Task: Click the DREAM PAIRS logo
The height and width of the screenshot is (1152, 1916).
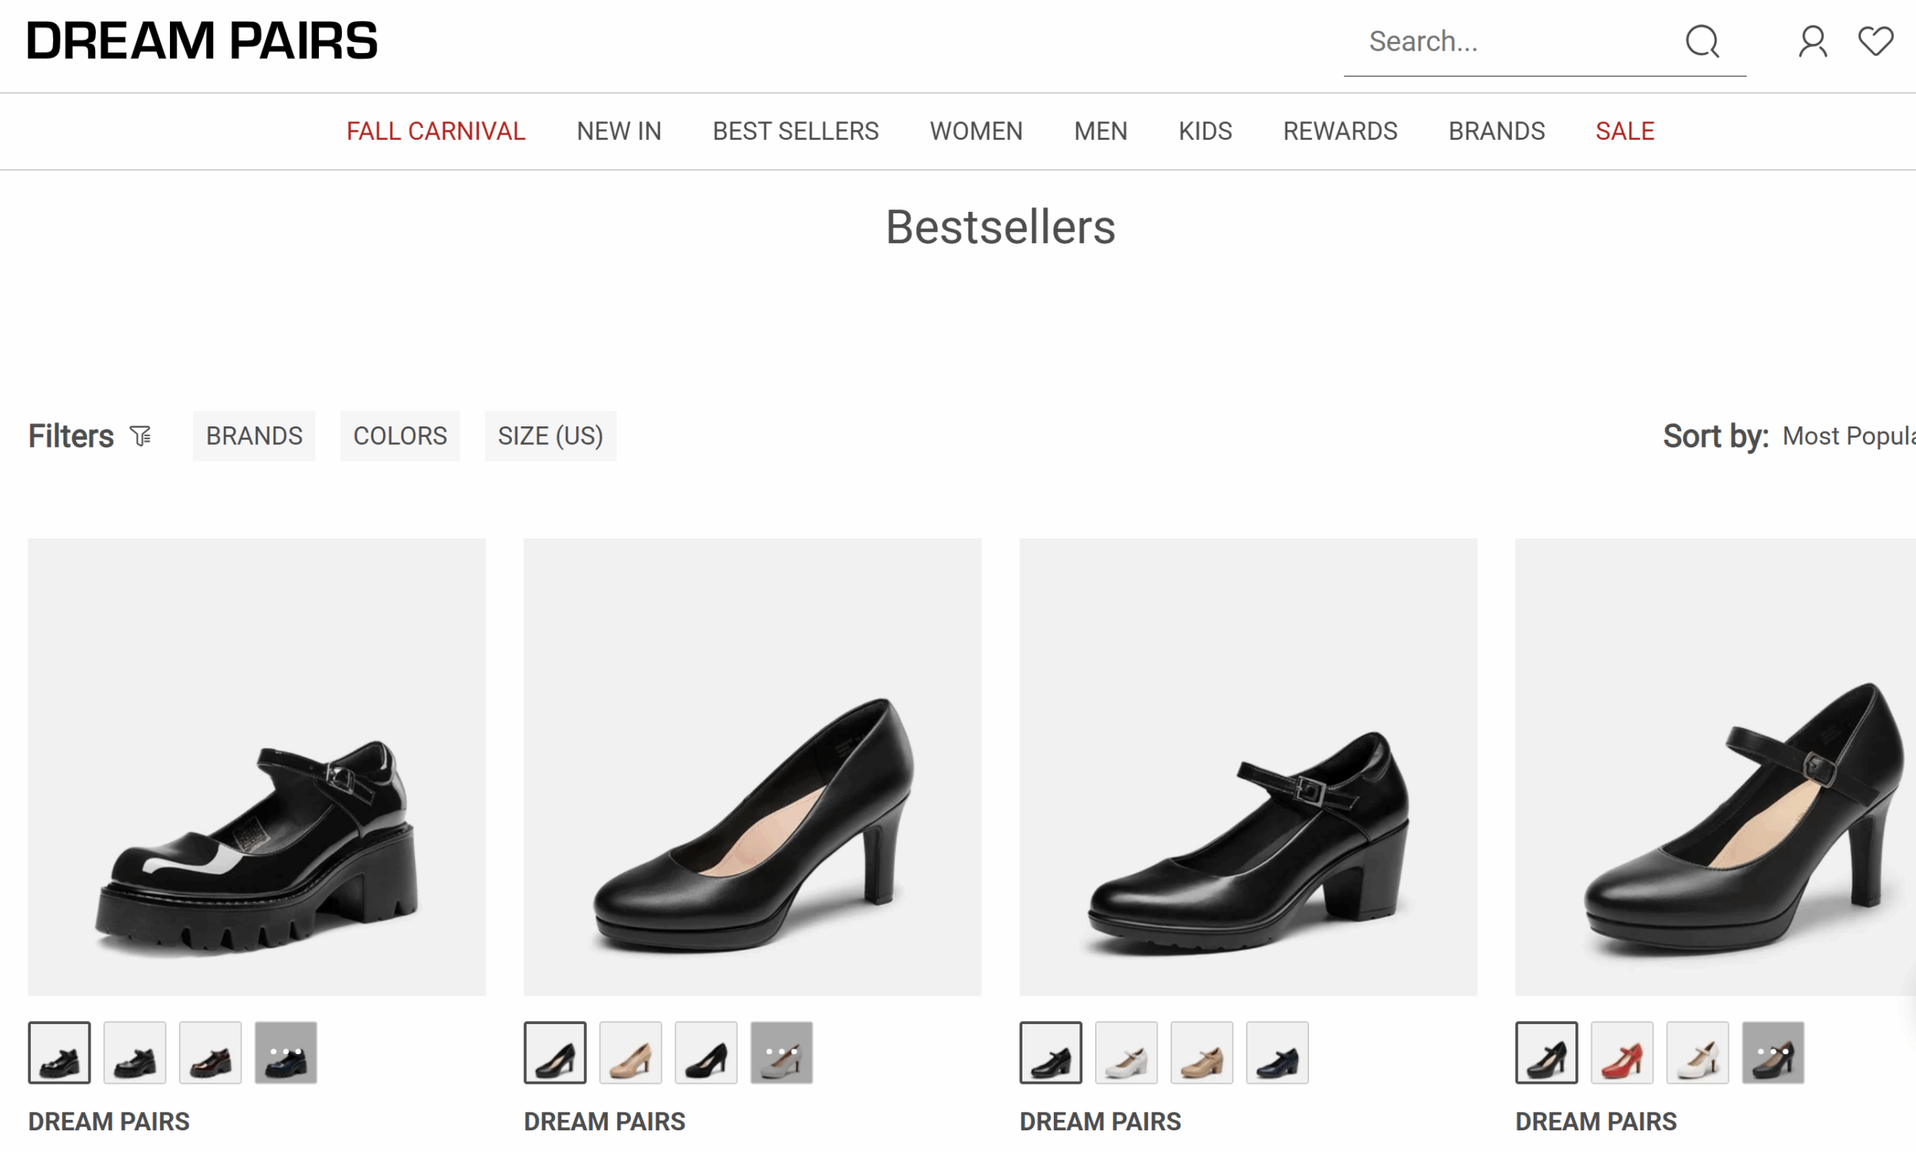Action: pyautogui.click(x=202, y=41)
